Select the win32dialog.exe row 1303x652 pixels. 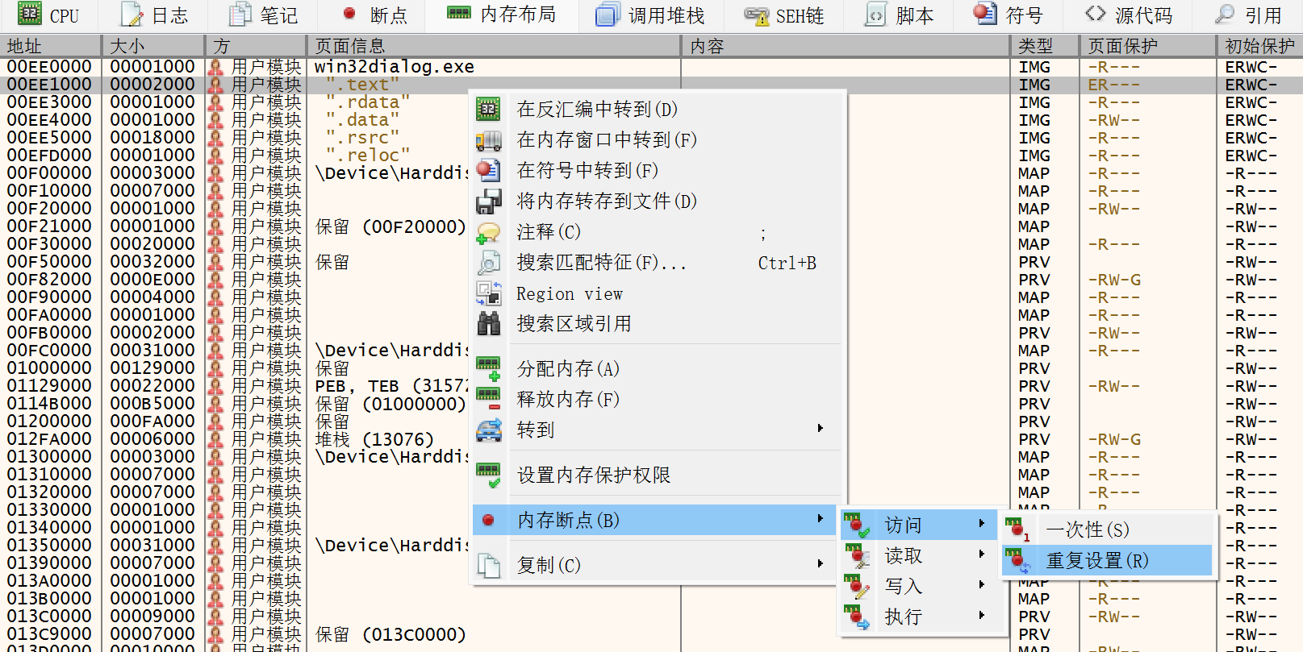651,67
